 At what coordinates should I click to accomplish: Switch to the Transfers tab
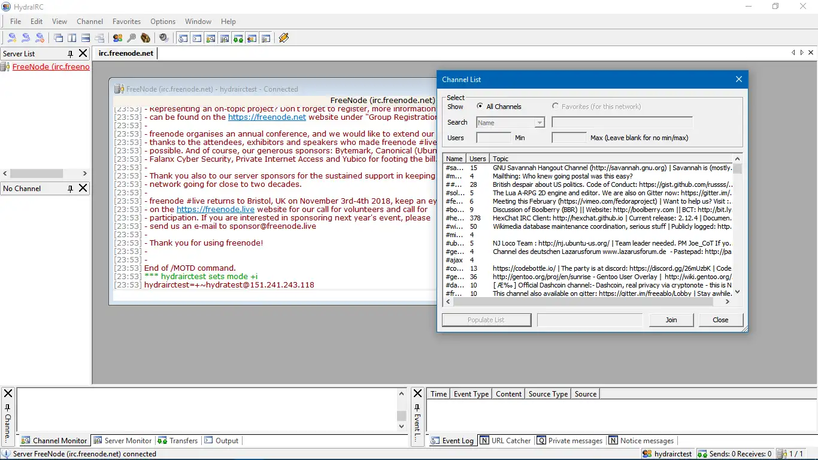(178, 440)
